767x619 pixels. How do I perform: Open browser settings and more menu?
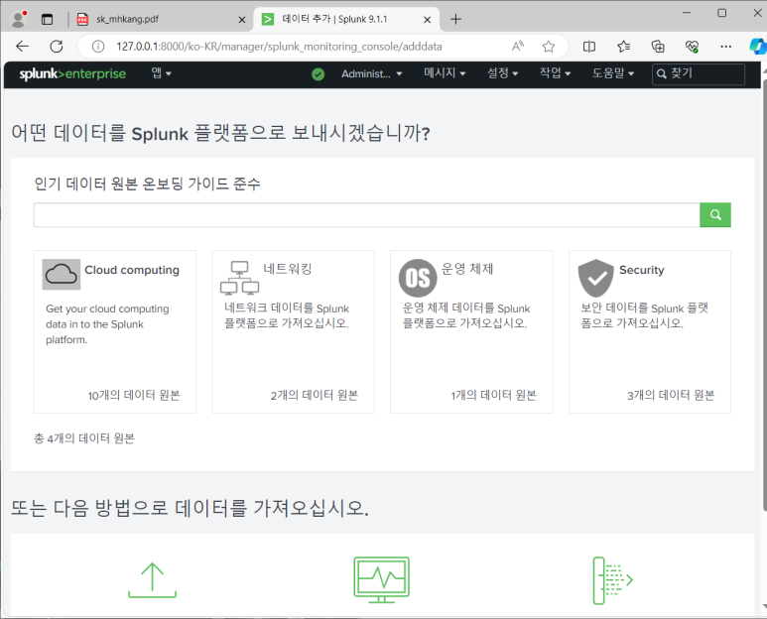[726, 47]
